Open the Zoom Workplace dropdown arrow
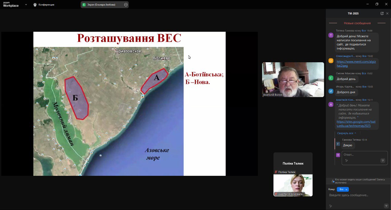 click(26, 5)
